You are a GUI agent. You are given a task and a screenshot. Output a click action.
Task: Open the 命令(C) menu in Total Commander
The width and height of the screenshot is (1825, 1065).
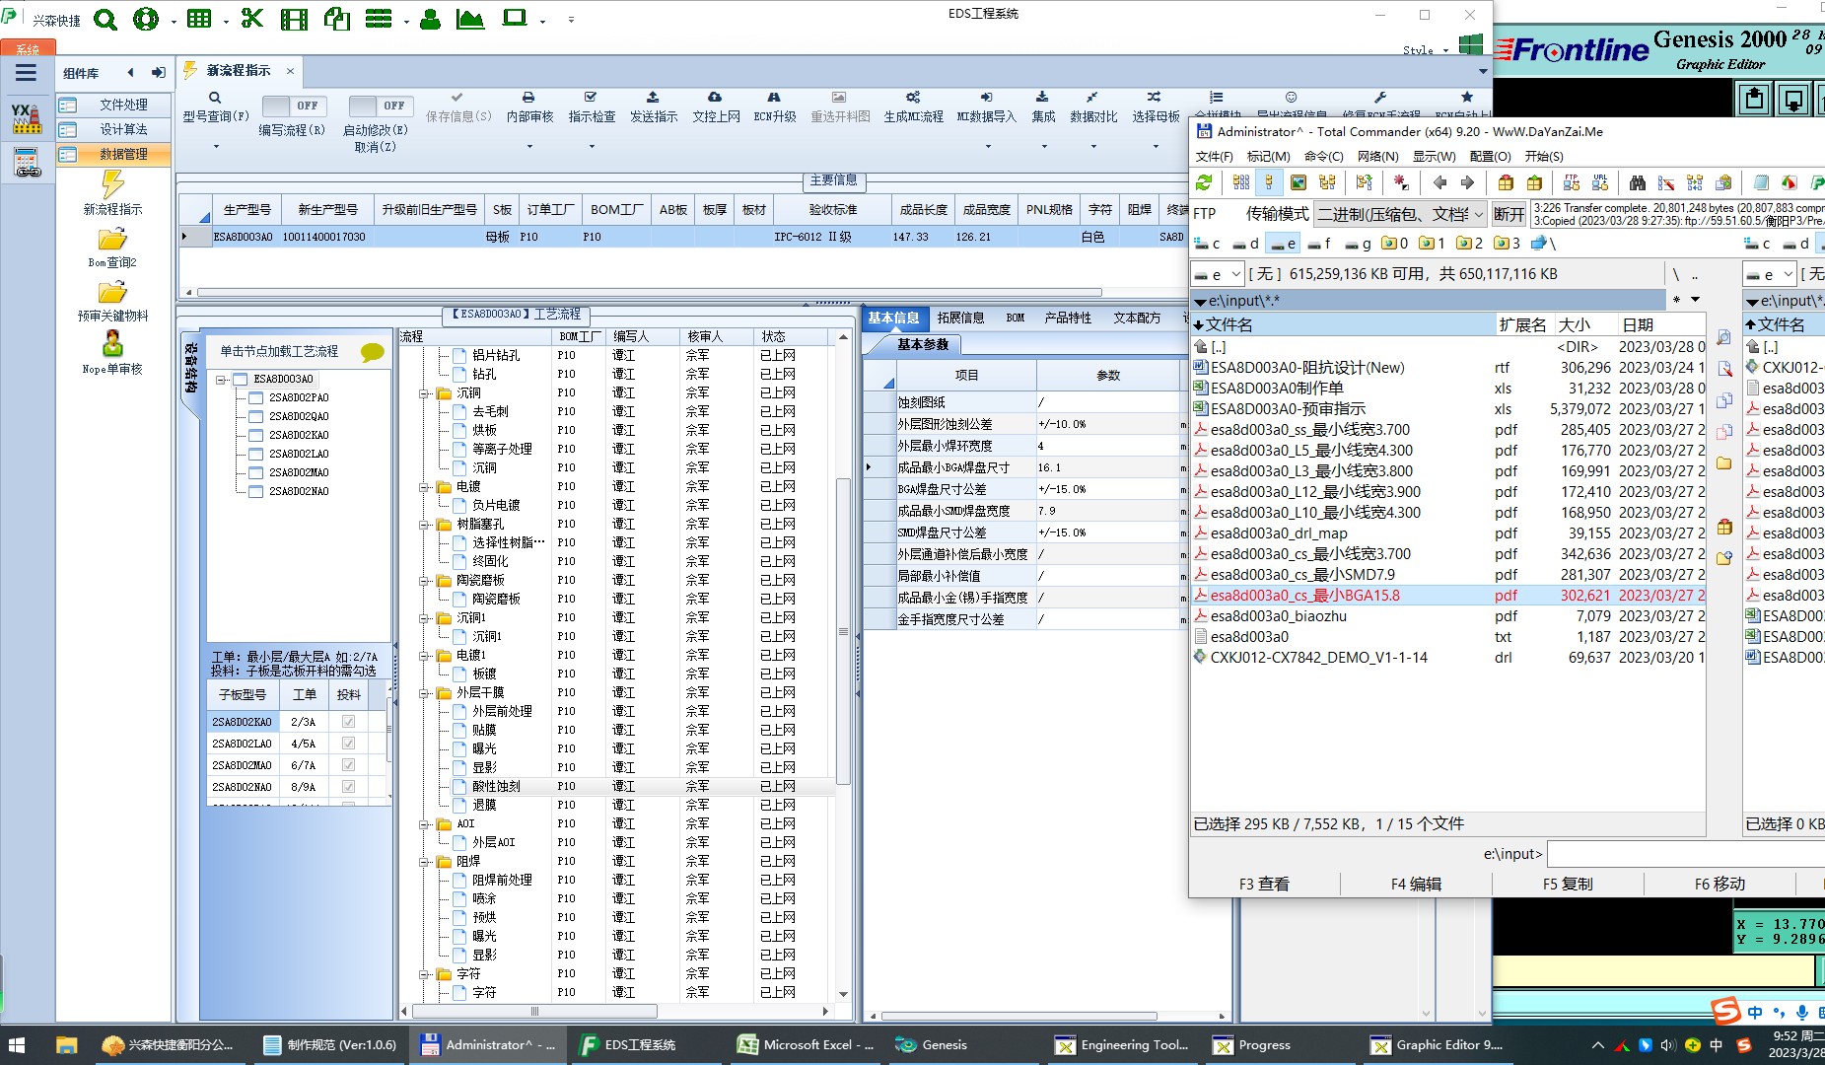(1323, 156)
